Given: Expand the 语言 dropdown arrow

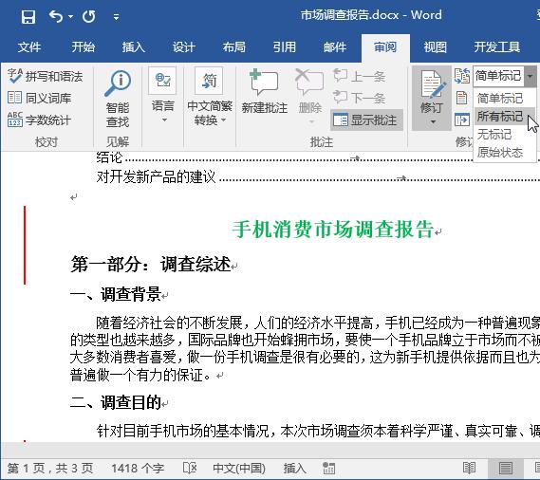Looking at the screenshot, I should [164, 120].
